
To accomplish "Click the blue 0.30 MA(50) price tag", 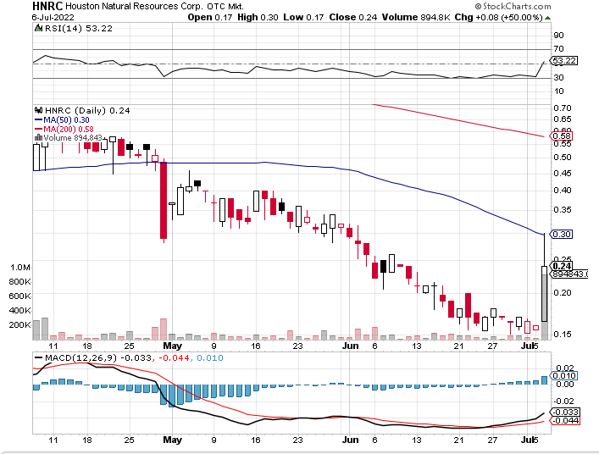I will (562, 234).
